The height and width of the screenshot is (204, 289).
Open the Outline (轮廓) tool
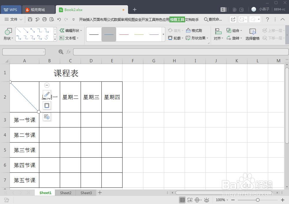(x=175, y=38)
